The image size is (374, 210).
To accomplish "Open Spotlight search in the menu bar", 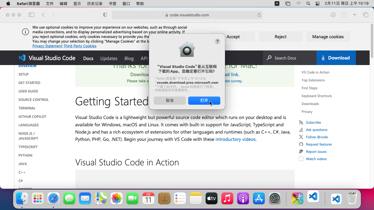I will point(308,4).
